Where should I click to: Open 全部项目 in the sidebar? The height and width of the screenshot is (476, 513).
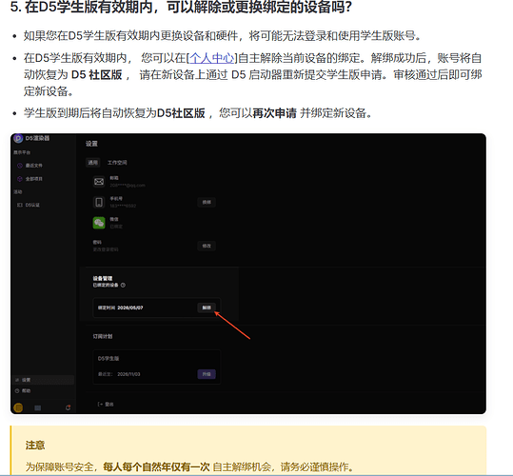click(x=30, y=179)
